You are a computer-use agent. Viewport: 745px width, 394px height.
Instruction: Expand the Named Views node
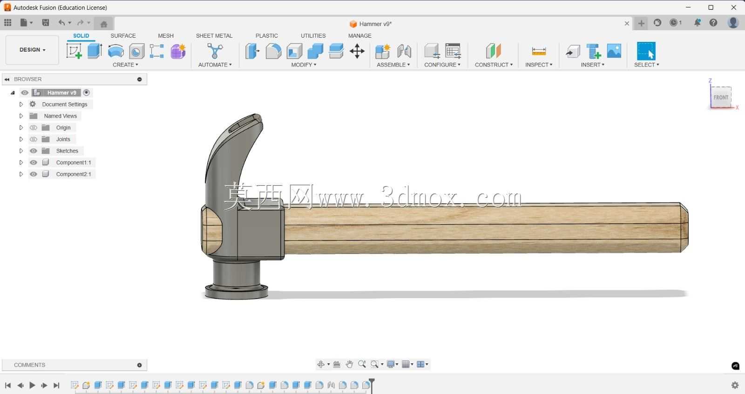[x=21, y=116]
